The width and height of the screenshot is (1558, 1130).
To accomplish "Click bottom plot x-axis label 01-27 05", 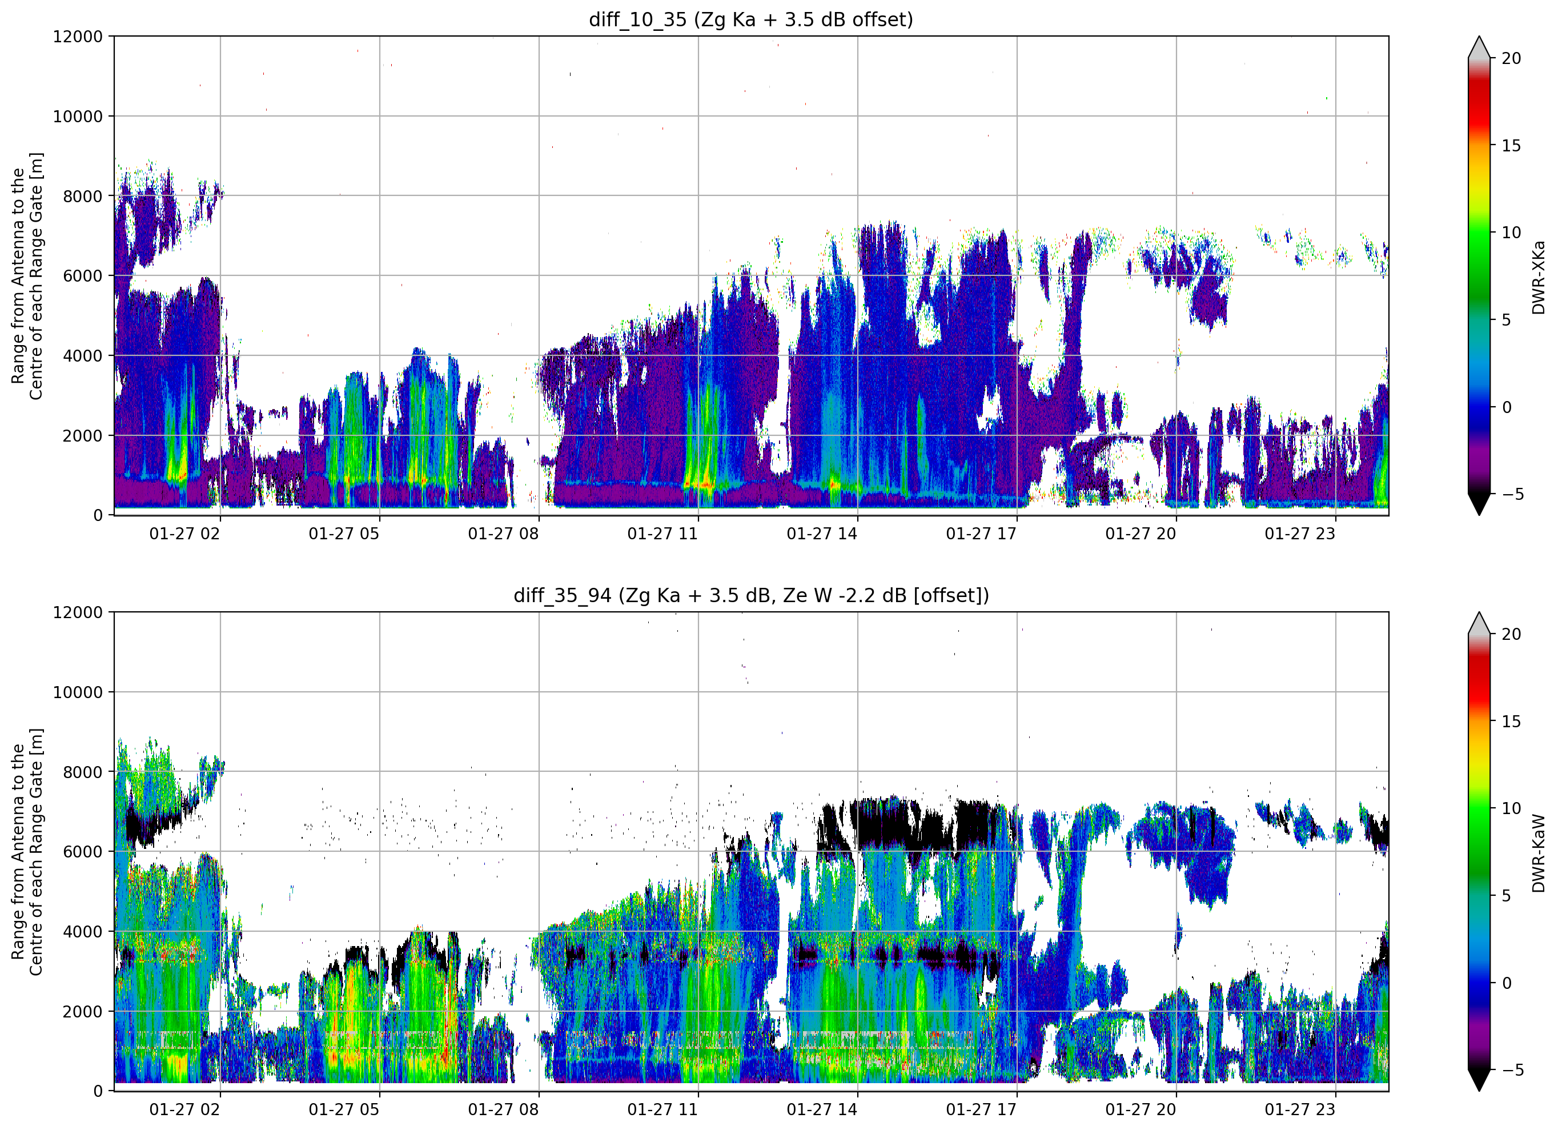I will [x=344, y=1109].
